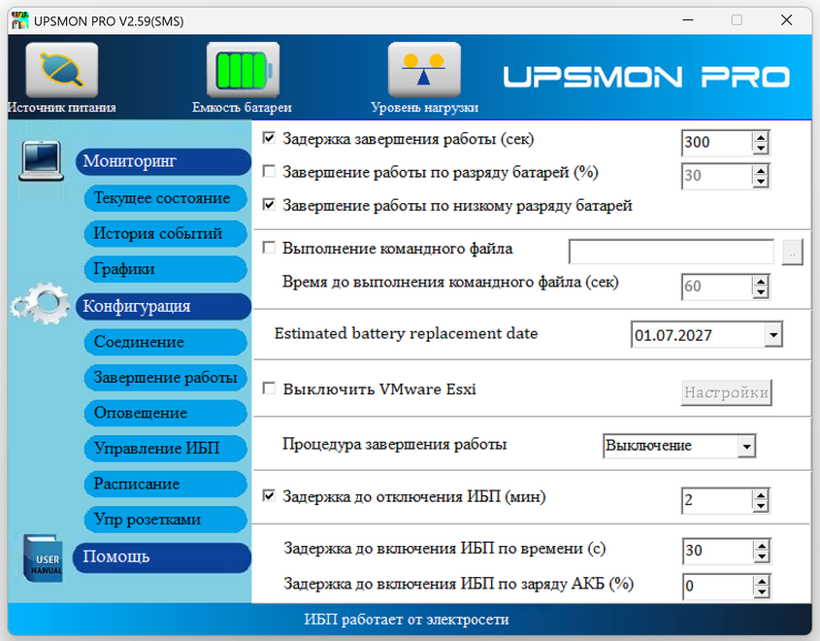This screenshot has height=641, width=820.
Task: Open shutdown procedure Выключение dropdown
Action: pyautogui.click(x=746, y=447)
